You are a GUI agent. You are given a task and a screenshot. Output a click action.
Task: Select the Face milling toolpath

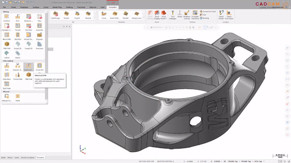click(39, 18)
